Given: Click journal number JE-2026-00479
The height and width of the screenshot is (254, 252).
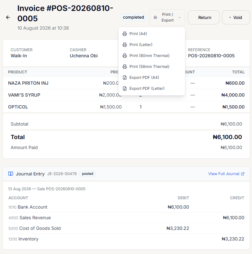Looking at the screenshot, I should [62, 174].
